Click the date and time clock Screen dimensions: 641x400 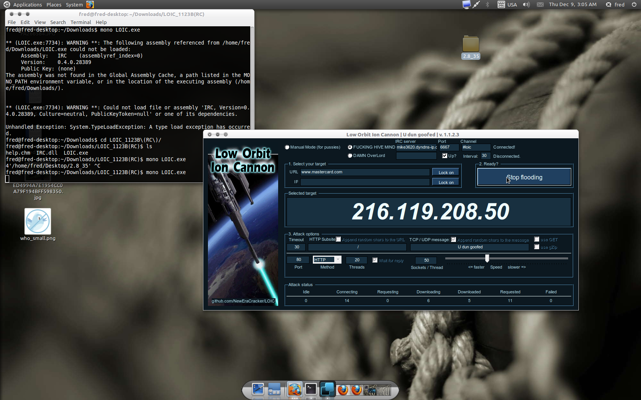(573, 5)
